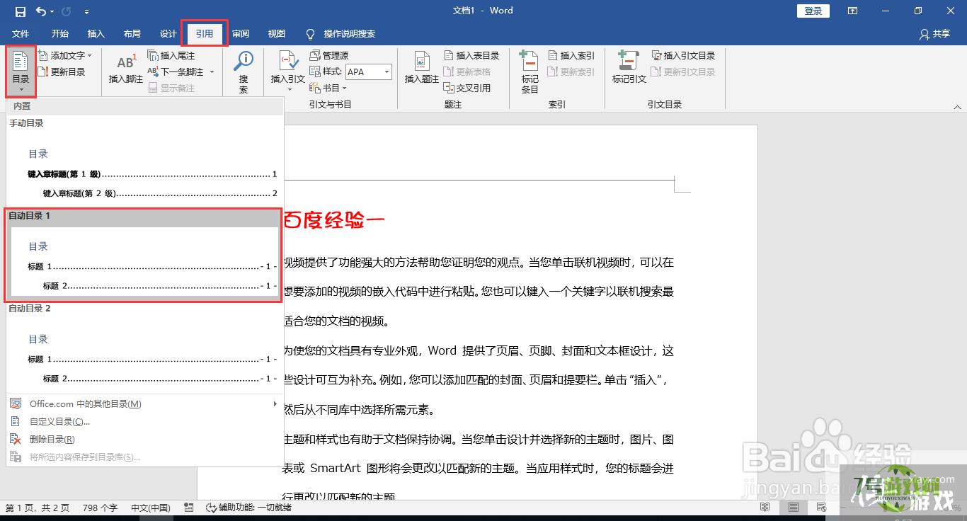
Task: Click the macro recording status bar icon
Action: point(189,508)
